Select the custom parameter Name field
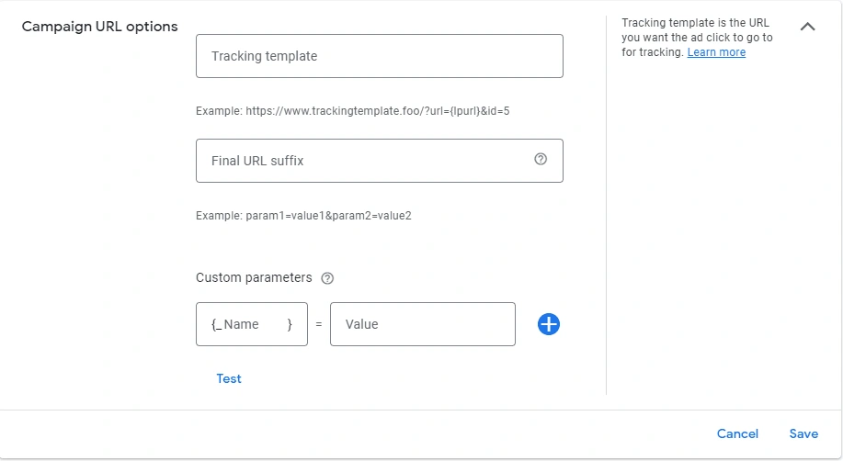The height and width of the screenshot is (461, 843). [252, 324]
